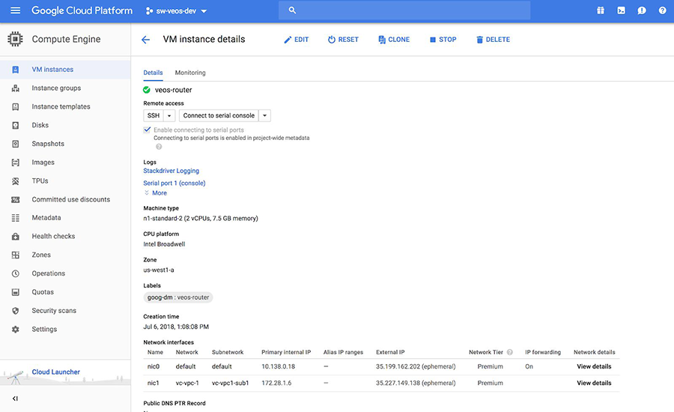The image size is (674, 412).
Task: Click the Committed use discounts icon
Action: pyautogui.click(x=16, y=199)
